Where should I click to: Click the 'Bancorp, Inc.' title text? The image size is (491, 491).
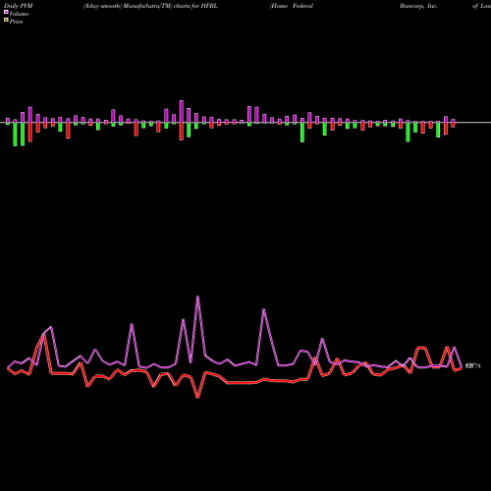[x=418, y=6]
